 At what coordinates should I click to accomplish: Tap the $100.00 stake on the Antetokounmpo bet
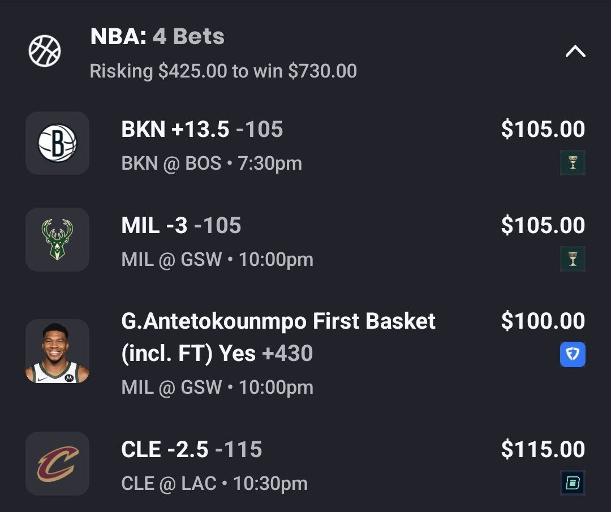pos(543,321)
